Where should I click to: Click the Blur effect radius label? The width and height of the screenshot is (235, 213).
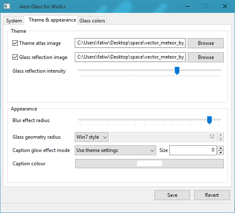tap(31, 120)
